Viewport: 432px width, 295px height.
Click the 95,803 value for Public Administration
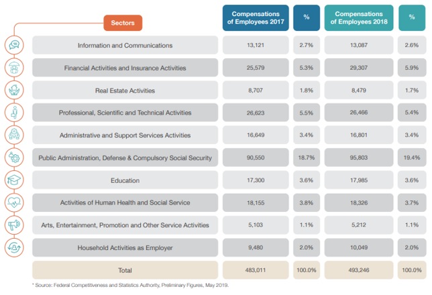[x=359, y=158]
